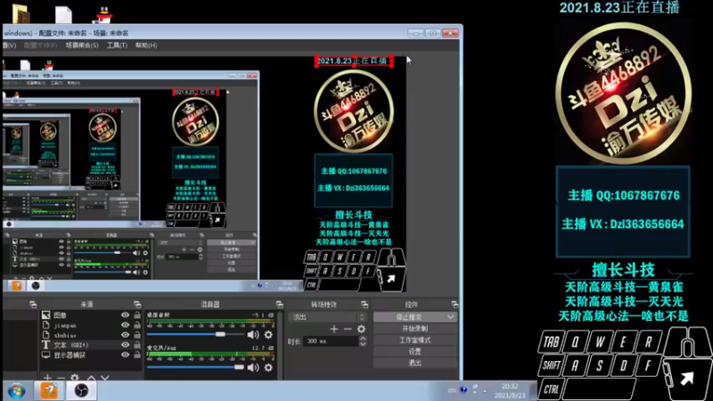
Task: Toggle lock on 图像 source
Action: [137, 315]
